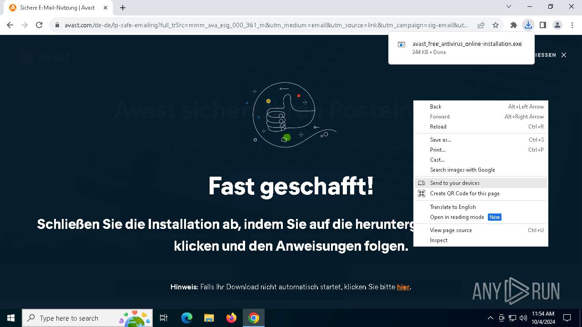Select Print... in the context menu

click(481, 150)
